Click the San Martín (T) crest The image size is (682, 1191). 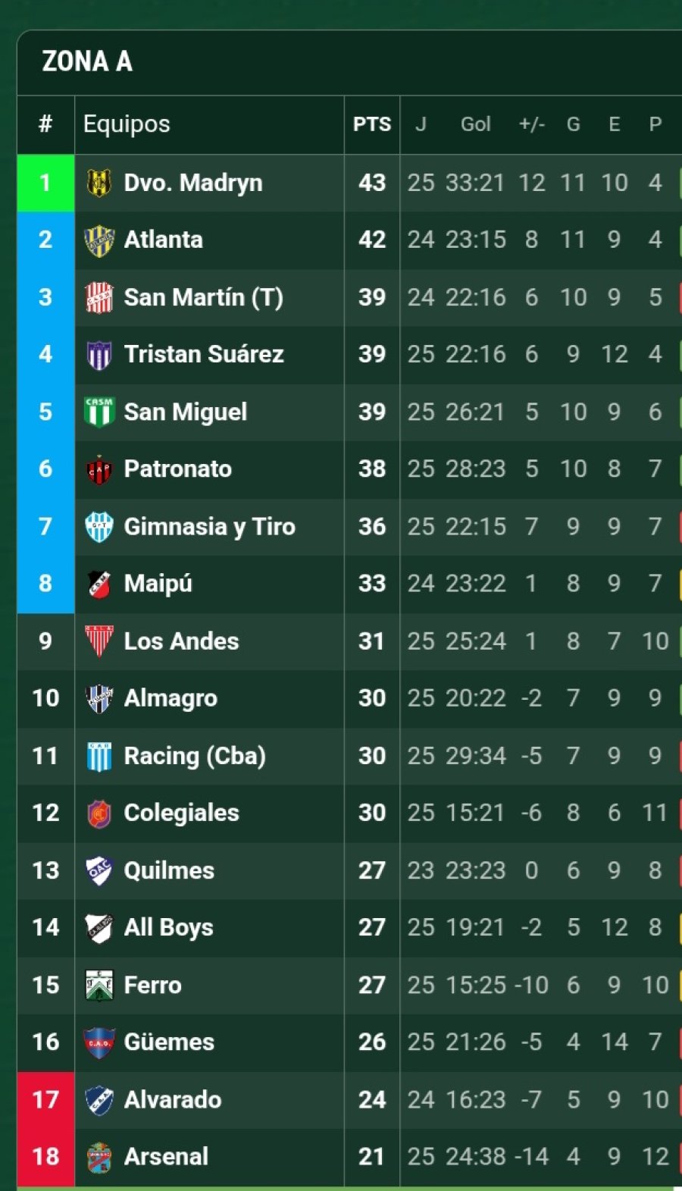[99, 297]
